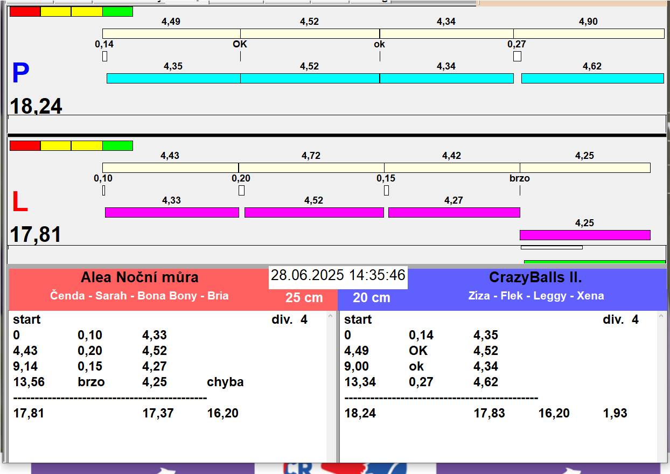Select the cream 4,49 segment in lane P
670x474 pixels.
point(171,33)
